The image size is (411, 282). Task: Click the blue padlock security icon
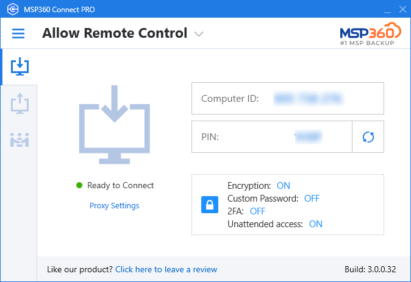tap(210, 205)
